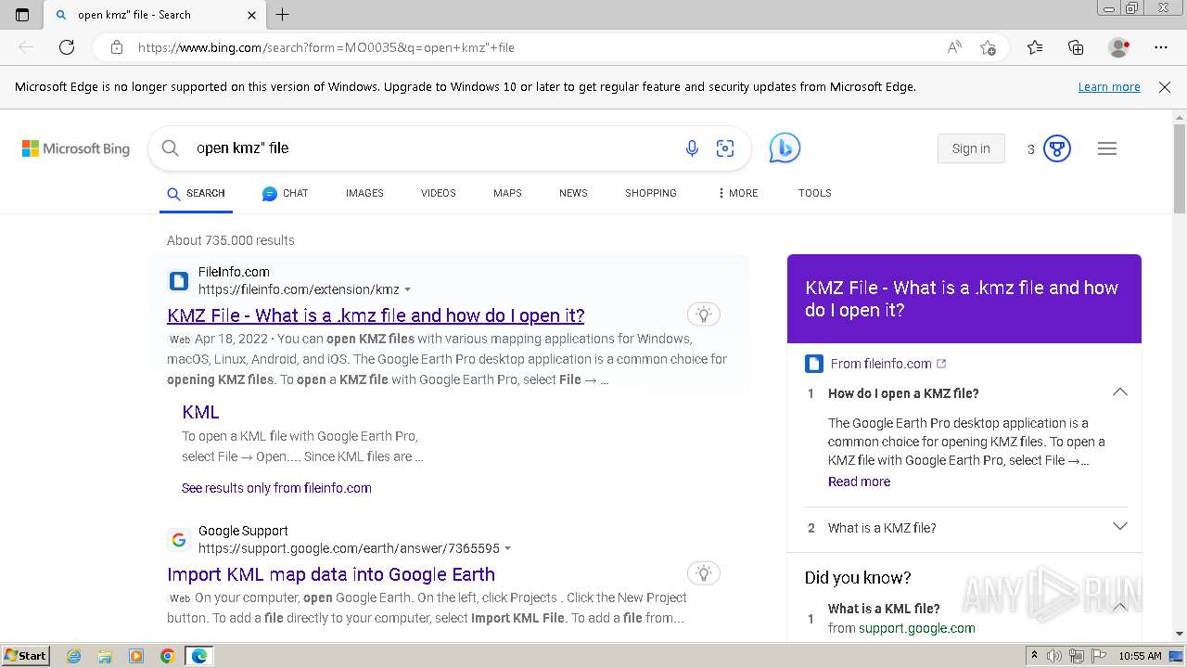Open File Explorer from taskbar
This screenshot has width=1187, height=668.
pos(105,656)
